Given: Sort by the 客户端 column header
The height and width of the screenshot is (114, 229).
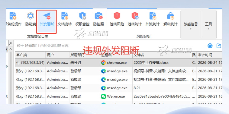Looking at the screenshot, I should tap(31, 55).
